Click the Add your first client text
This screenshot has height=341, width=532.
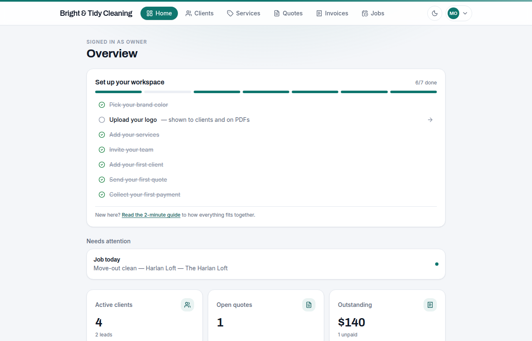click(x=136, y=165)
